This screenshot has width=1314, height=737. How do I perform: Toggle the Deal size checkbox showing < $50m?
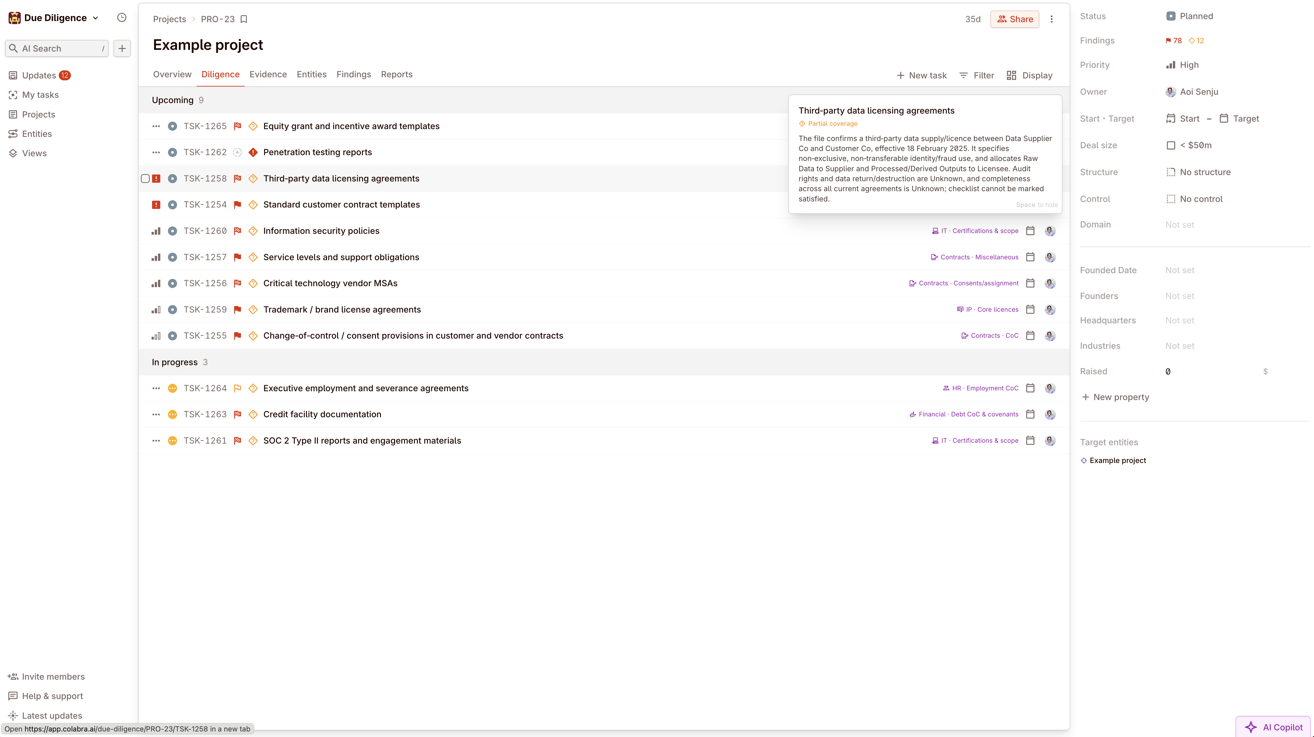click(x=1171, y=145)
